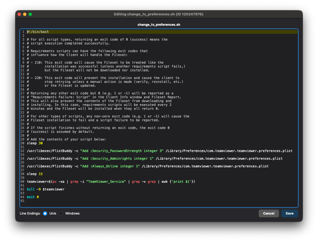The width and height of the screenshot is (318, 242).
Task: Maximize the window with the green button
Action: pos(30,14)
